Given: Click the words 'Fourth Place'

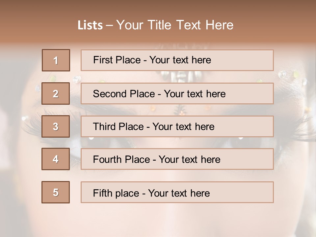Looking at the screenshot, I should point(121,160).
